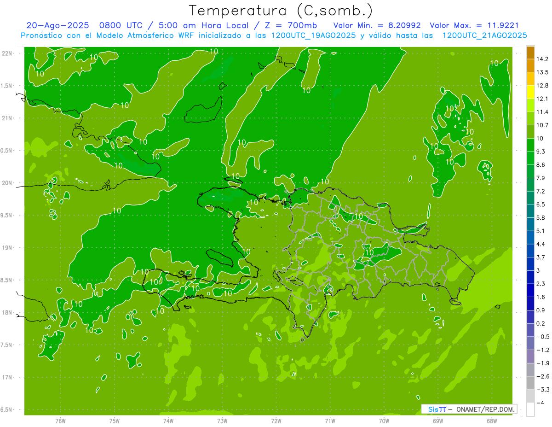
Task: Click the '76W' longitude axis label
Action: coord(60,421)
